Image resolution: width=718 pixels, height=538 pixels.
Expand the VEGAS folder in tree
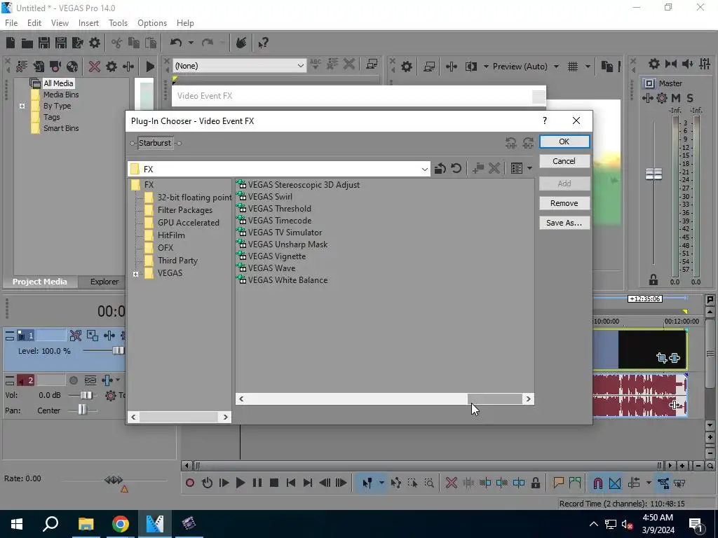[x=135, y=274]
